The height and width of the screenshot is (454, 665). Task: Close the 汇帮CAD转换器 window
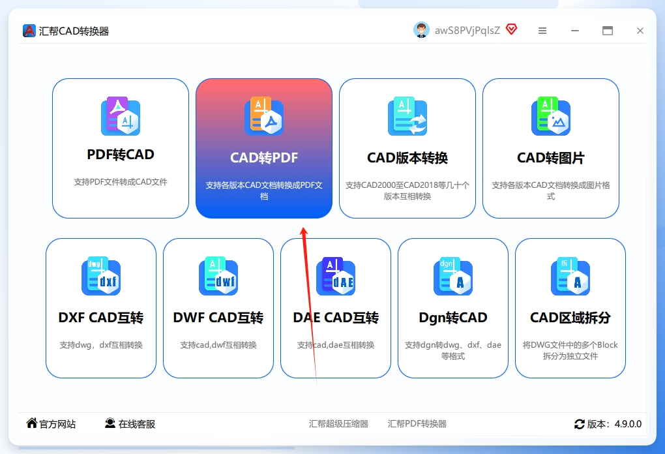[640, 31]
